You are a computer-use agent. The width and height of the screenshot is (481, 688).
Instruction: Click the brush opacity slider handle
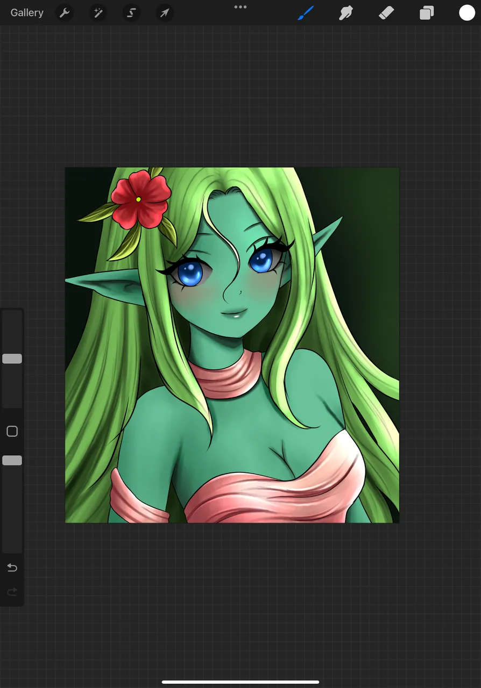click(12, 460)
